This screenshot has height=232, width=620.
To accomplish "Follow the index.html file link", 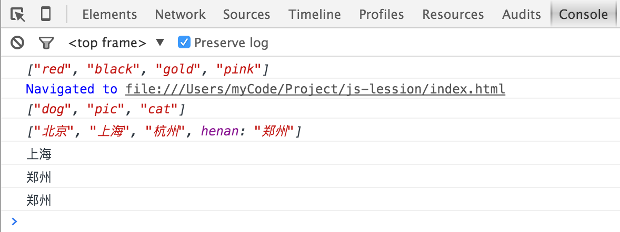I will coord(315,89).
